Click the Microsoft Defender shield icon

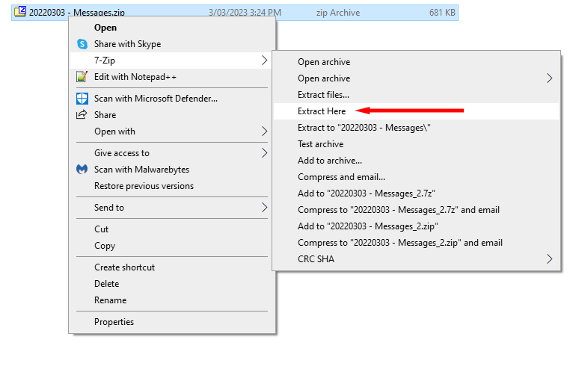click(x=82, y=99)
